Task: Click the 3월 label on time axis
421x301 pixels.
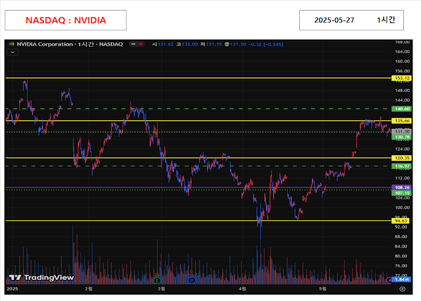Action: pyautogui.click(x=161, y=288)
